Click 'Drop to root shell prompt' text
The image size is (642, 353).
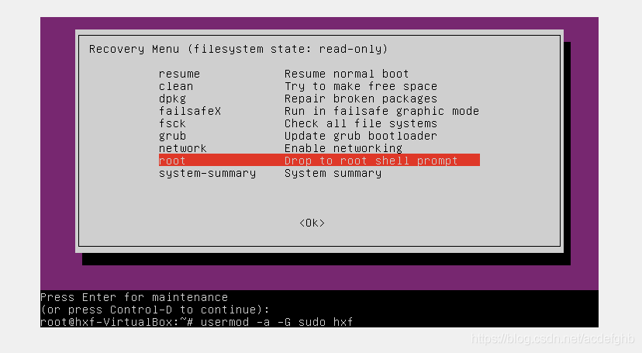click(371, 161)
